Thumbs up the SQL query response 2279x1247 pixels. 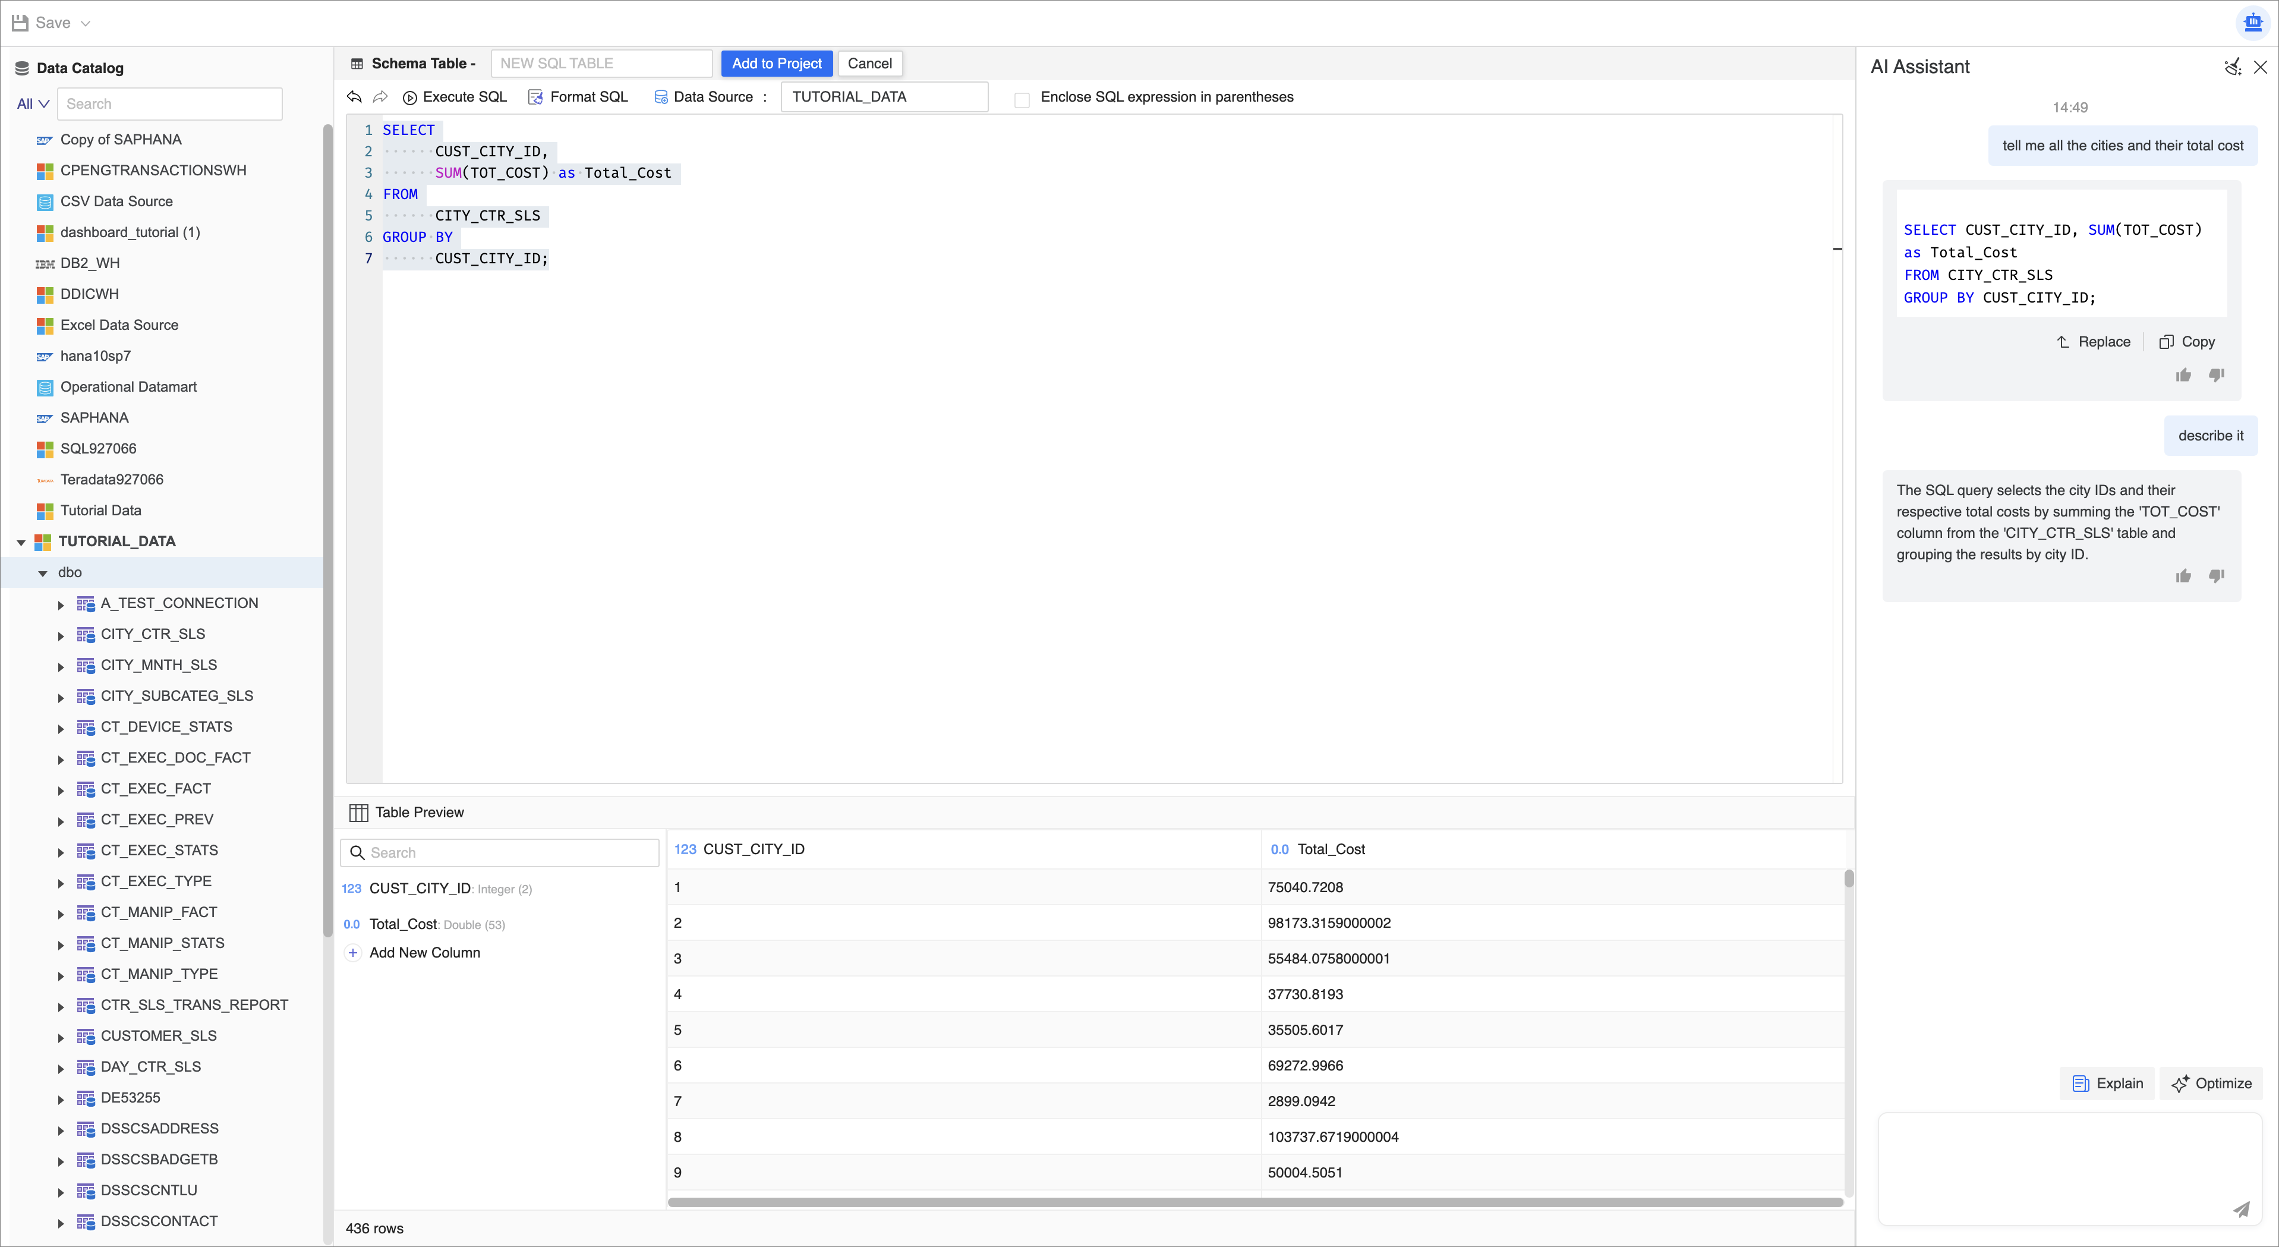click(2183, 375)
